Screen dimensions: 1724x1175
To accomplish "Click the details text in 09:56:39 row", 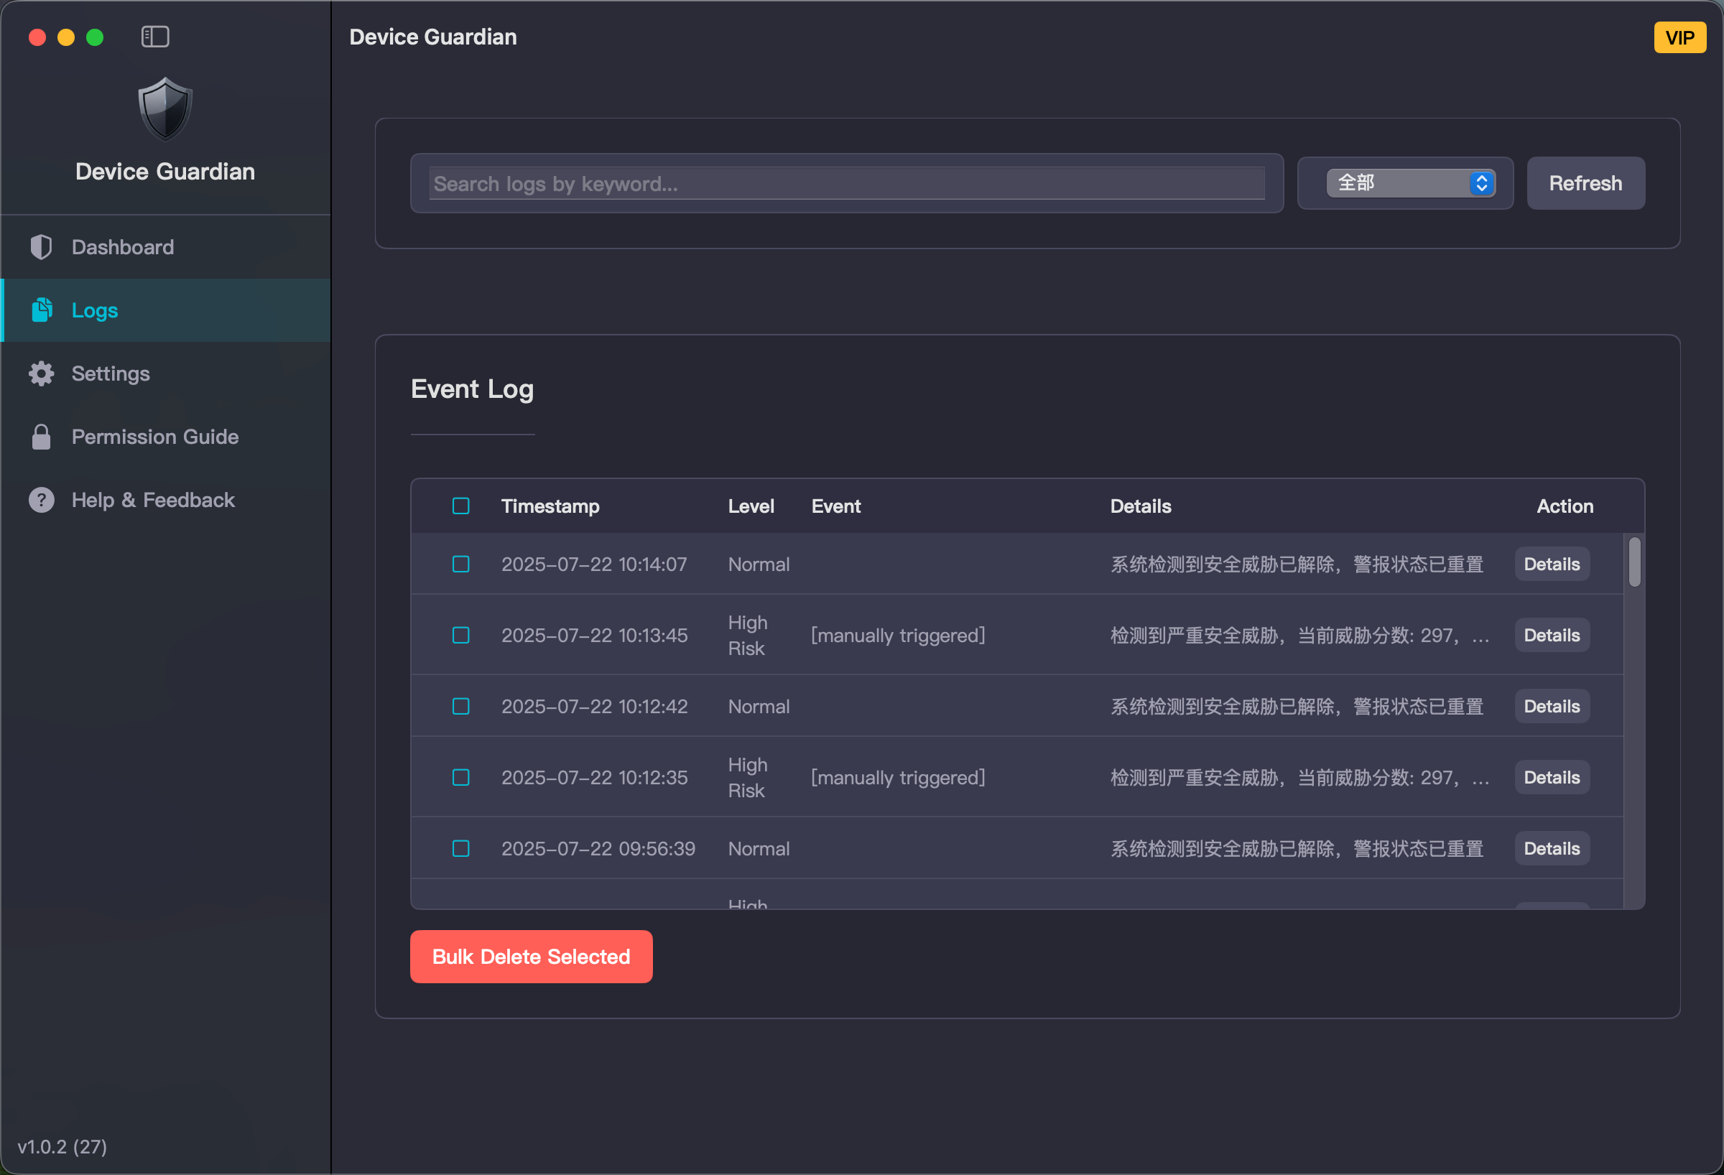I will click(x=1297, y=848).
